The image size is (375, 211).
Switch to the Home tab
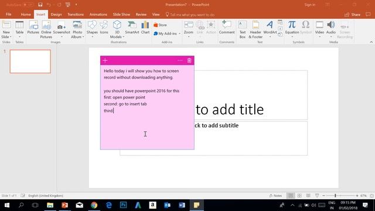[x=26, y=14]
